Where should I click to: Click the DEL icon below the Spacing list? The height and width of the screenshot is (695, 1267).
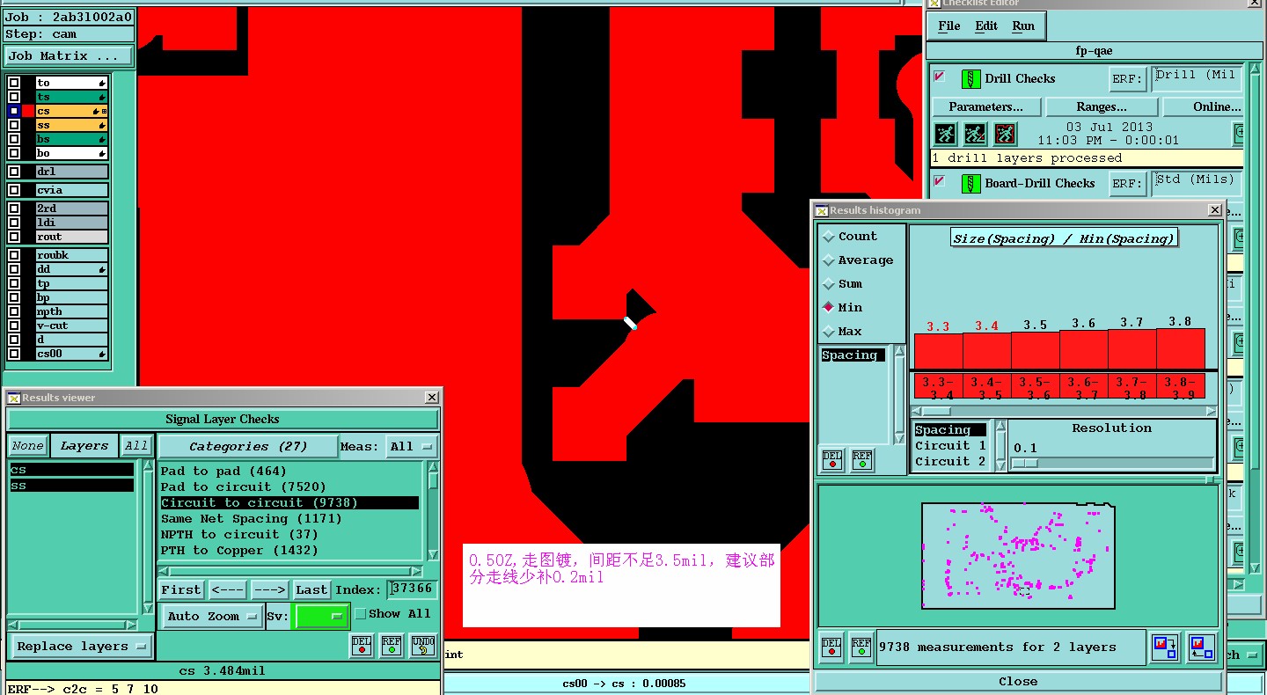coord(832,460)
